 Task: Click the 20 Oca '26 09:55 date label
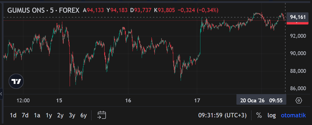click(261, 101)
